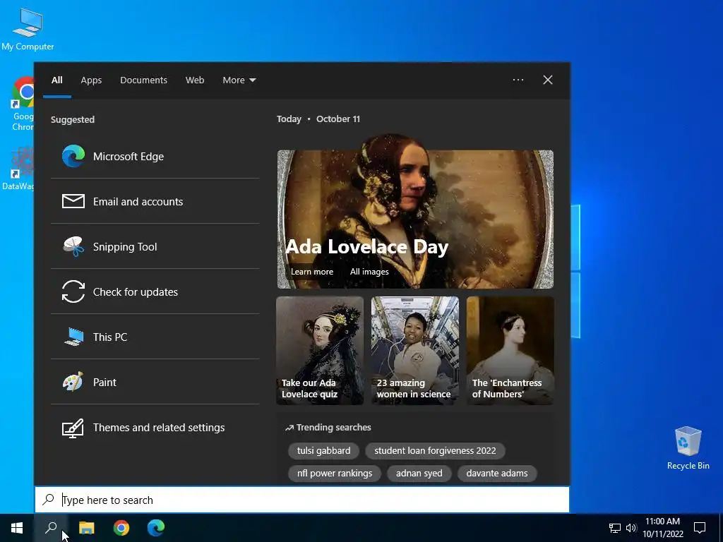Click the Check for updates text label

tap(135, 292)
